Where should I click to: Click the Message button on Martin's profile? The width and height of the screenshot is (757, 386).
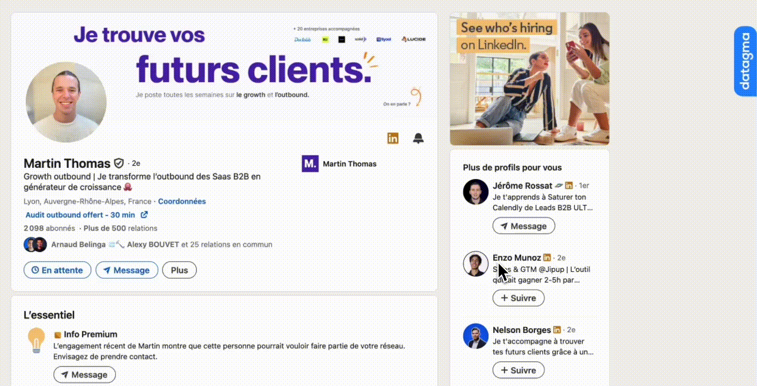(x=127, y=270)
